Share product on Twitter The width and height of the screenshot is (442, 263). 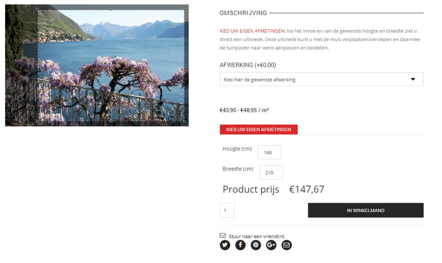click(225, 245)
